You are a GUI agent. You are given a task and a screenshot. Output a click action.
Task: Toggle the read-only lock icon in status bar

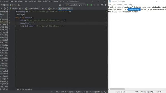coord(102,92)
